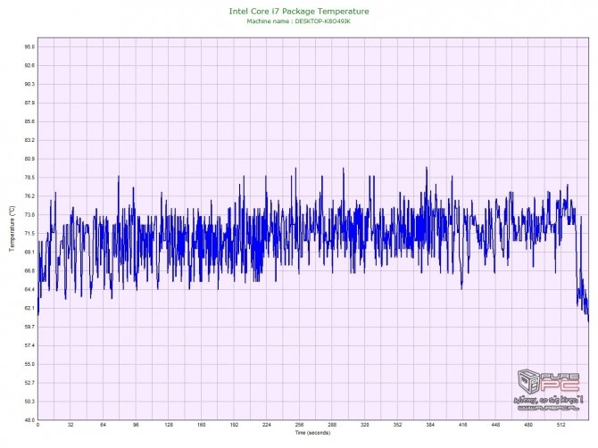Click the 384 tick on time axis
This screenshot has width=598, height=448.
point(430,425)
